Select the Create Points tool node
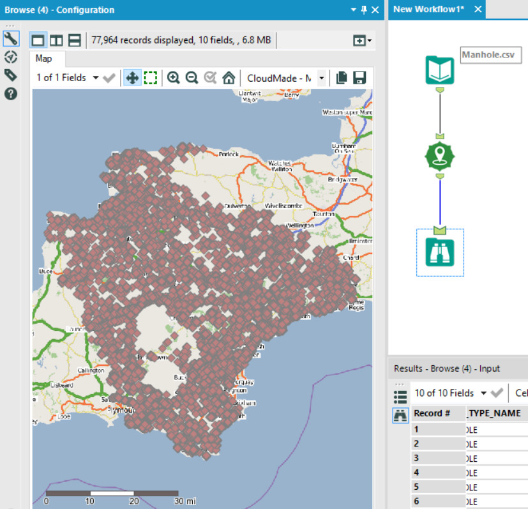 pos(440,155)
